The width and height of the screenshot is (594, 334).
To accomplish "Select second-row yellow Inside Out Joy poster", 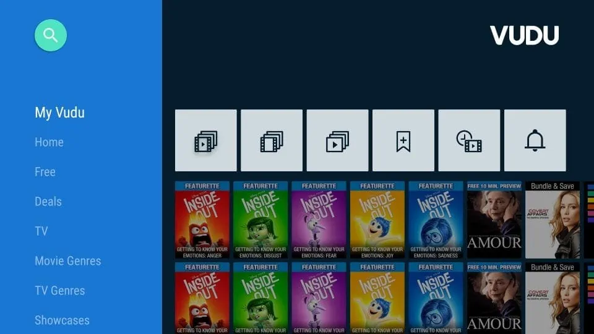I will pos(377,298).
